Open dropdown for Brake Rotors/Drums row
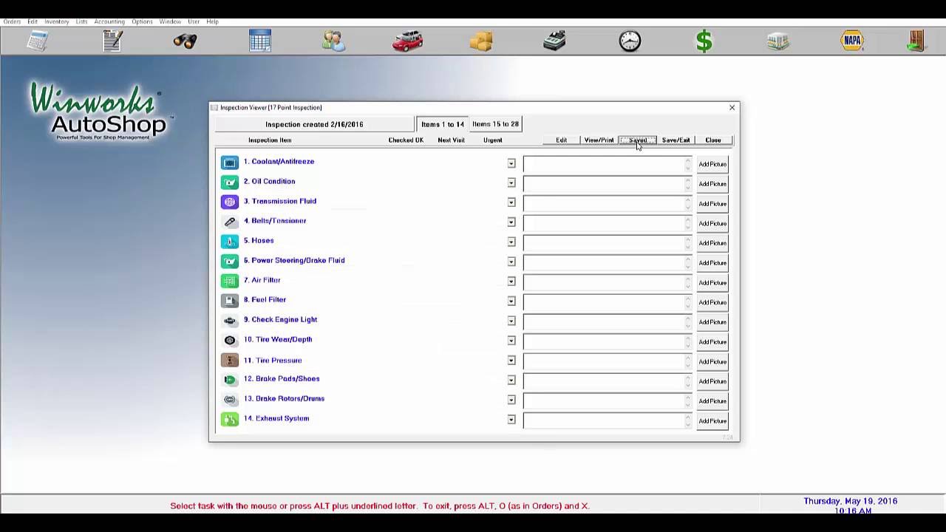 tap(511, 400)
